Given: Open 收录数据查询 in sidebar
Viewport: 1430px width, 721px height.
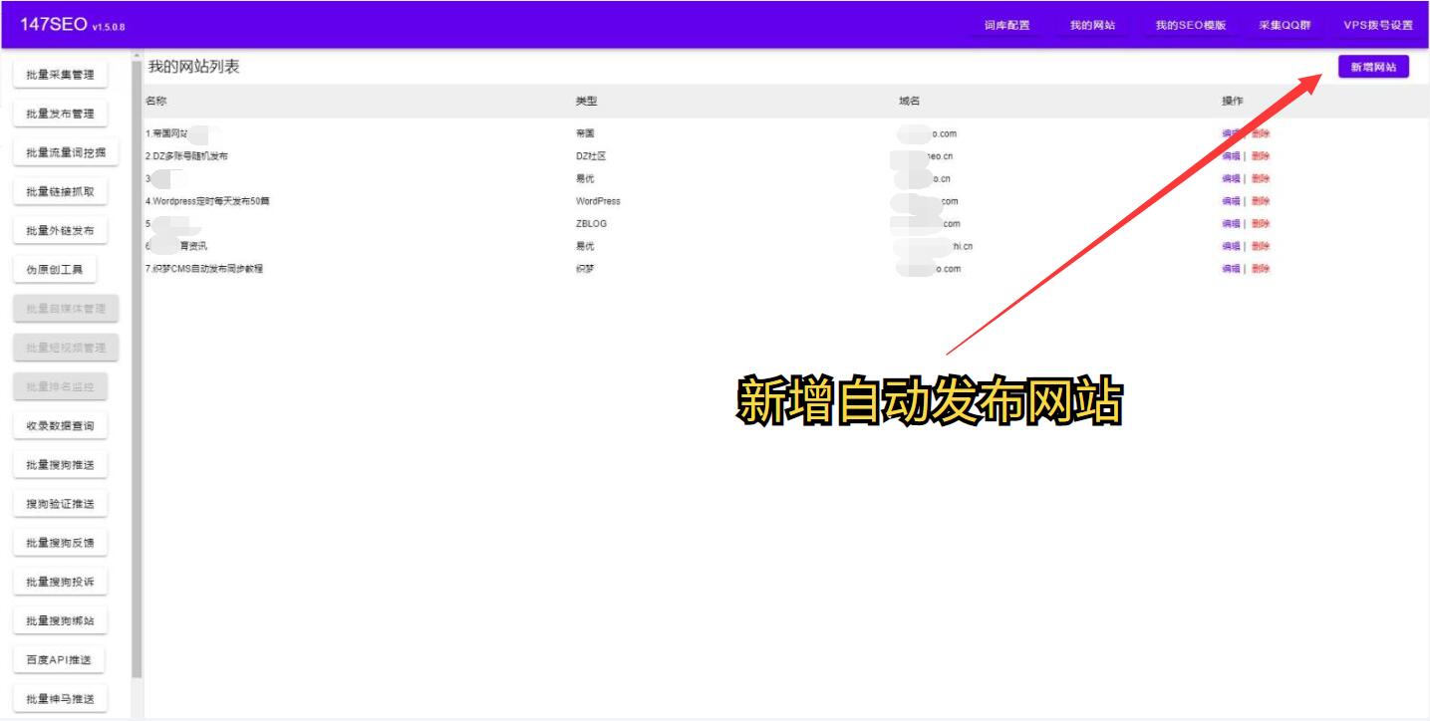Looking at the screenshot, I should pyautogui.click(x=60, y=426).
